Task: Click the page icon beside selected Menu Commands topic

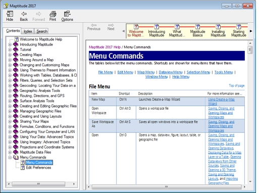Action: 23,162
